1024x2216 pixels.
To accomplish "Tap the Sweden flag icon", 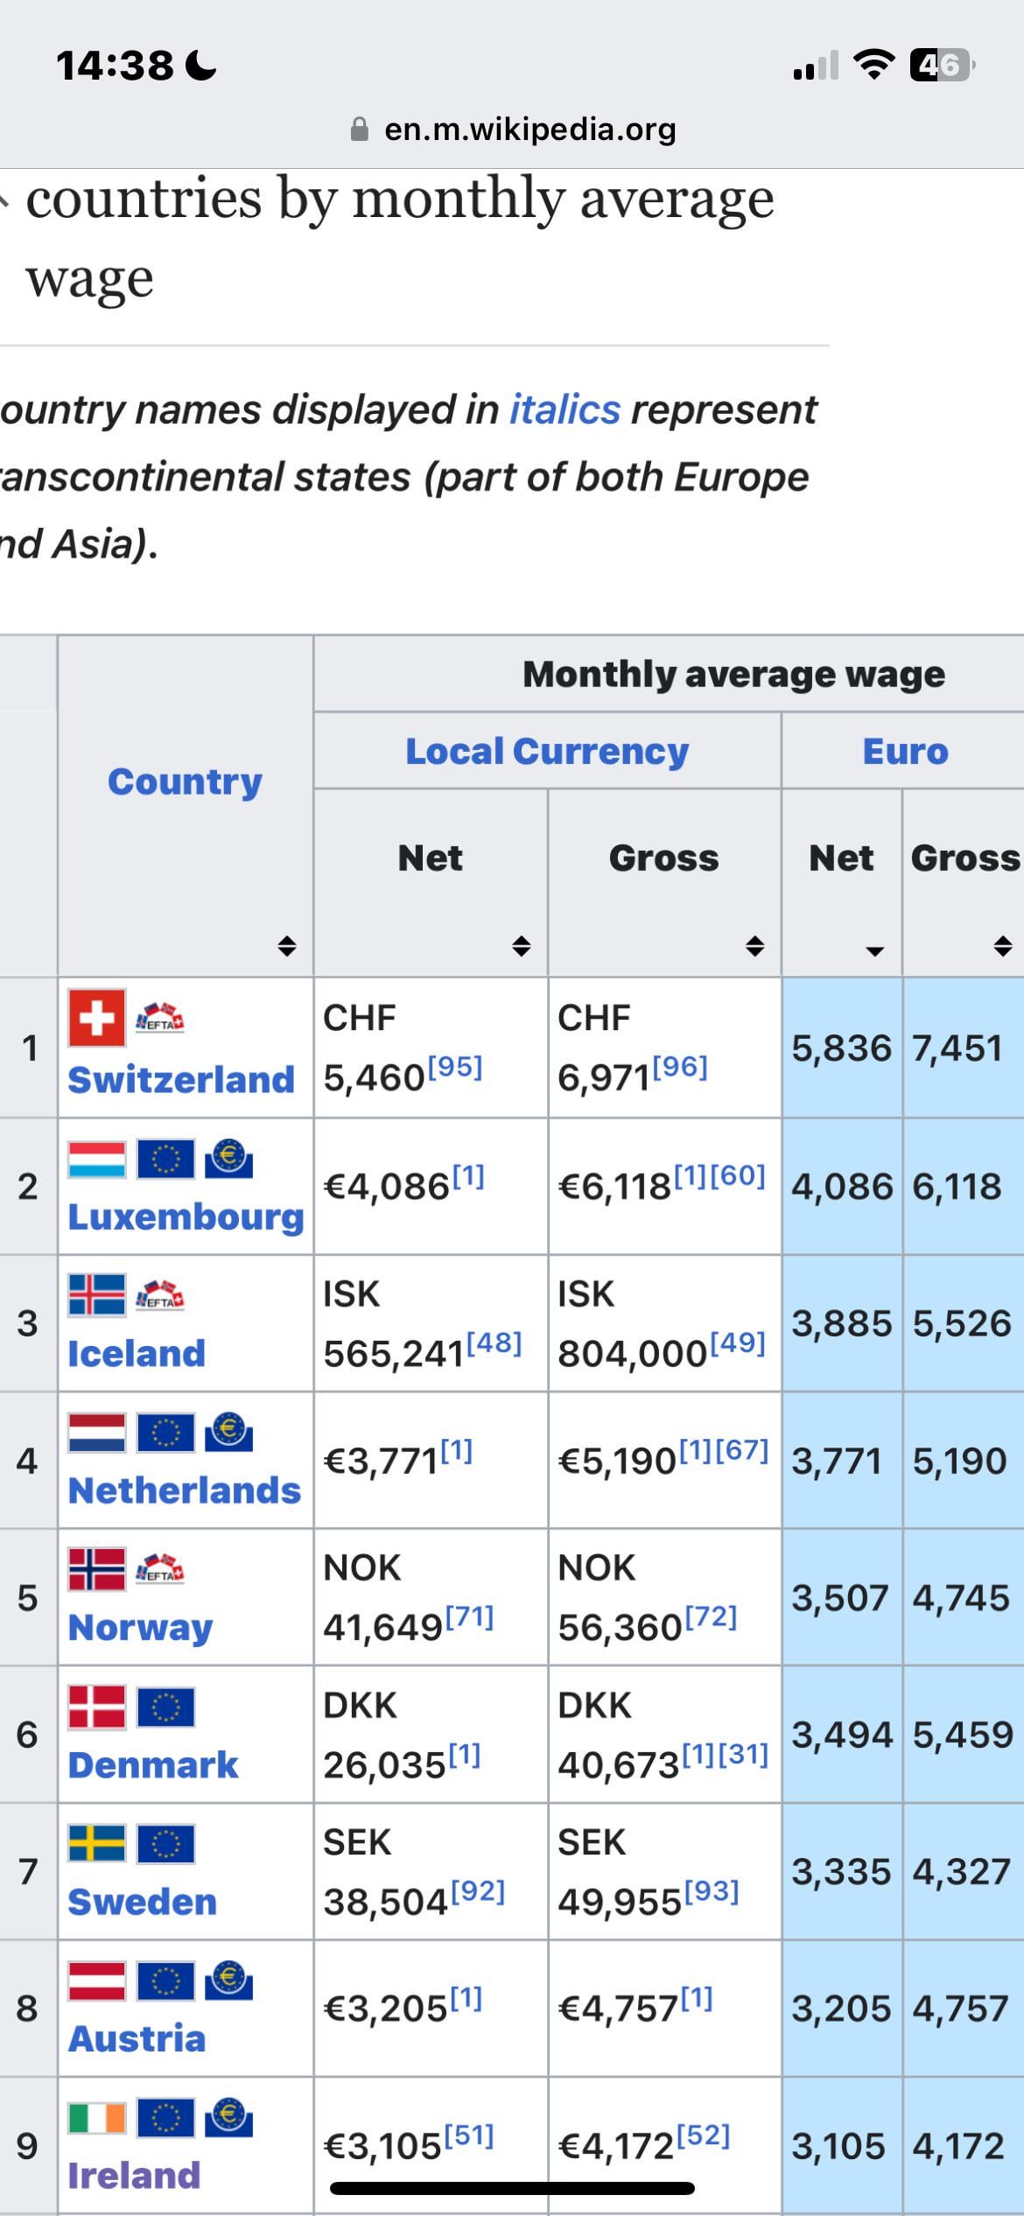I will 96,1843.
